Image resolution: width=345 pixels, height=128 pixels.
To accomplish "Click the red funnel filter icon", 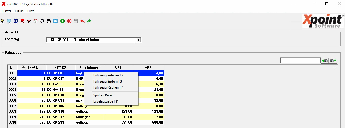I will (29, 21).
